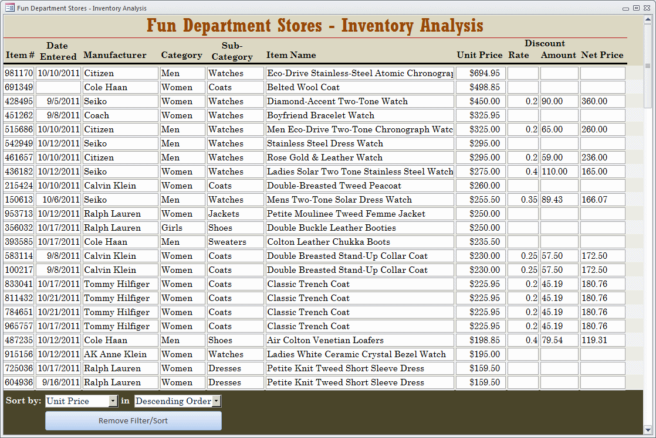Image resolution: width=656 pixels, height=438 pixels.
Task: Open the Descending Order dropdown arrow
Action: (217, 401)
